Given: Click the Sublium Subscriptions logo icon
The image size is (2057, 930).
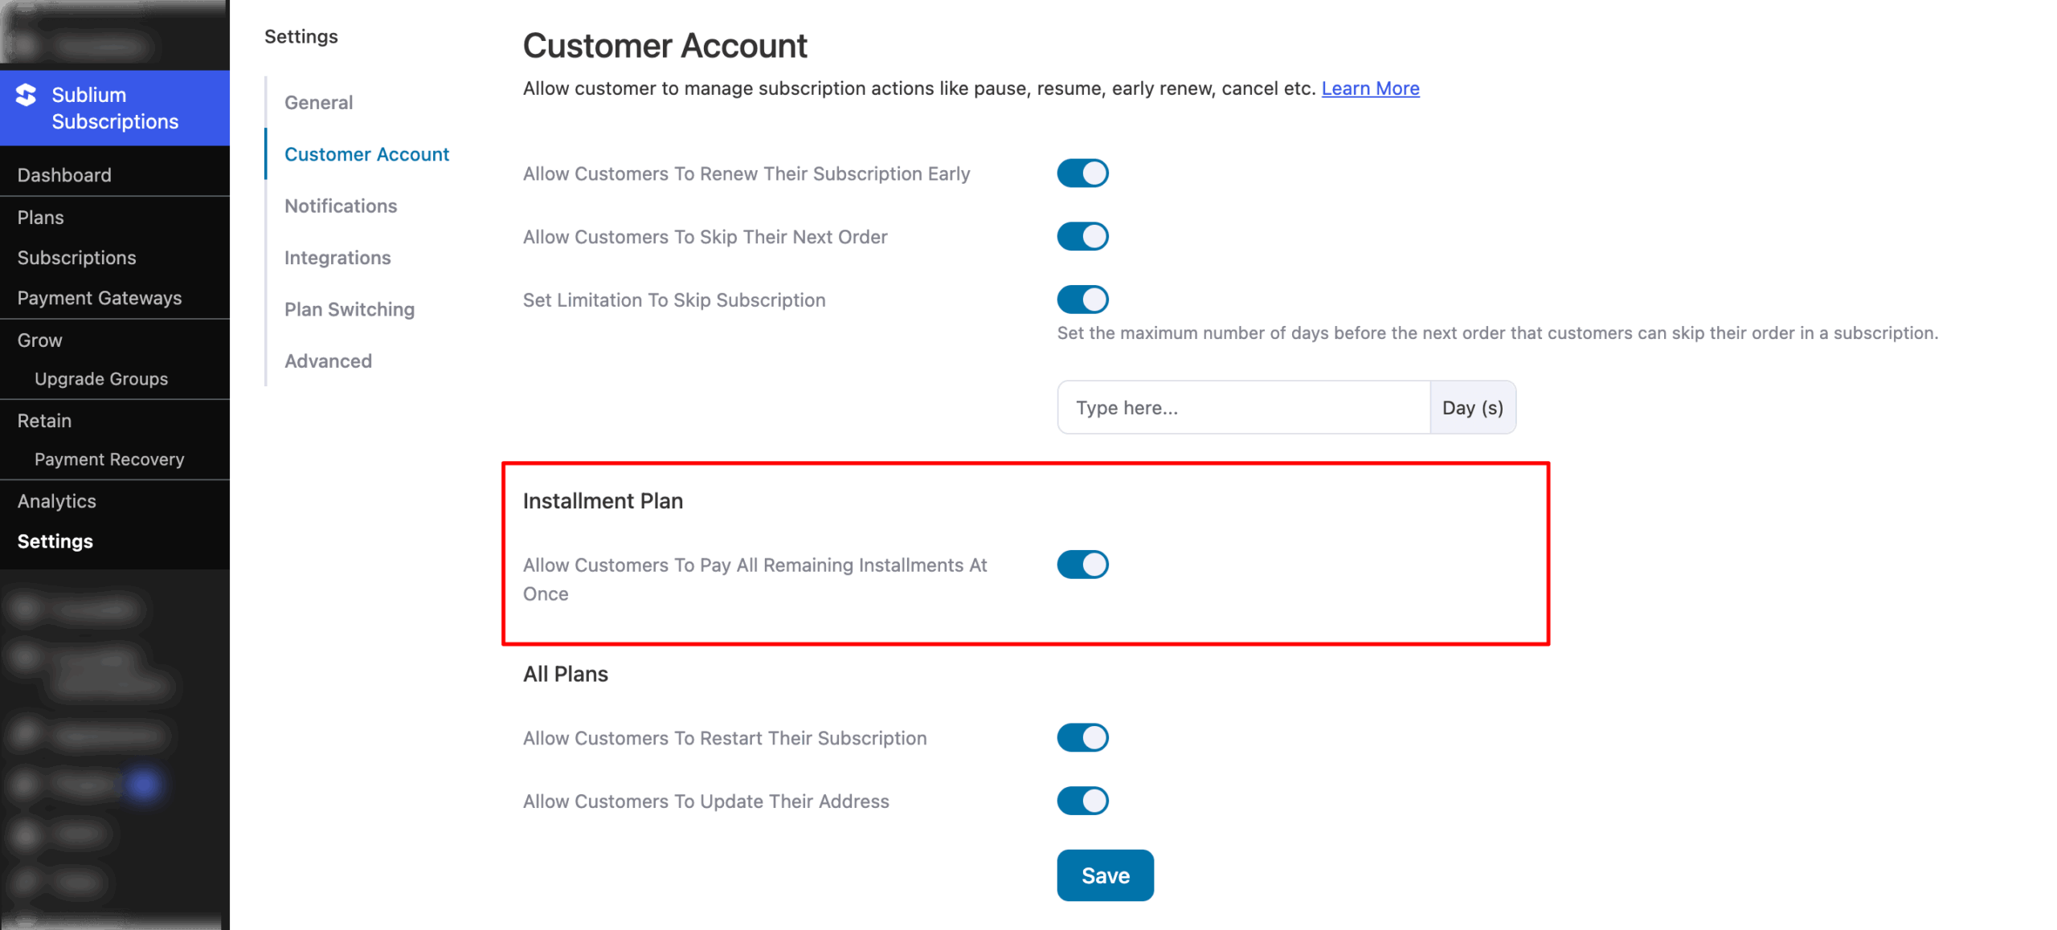Looking at the screenshot, I should point(28,95).
